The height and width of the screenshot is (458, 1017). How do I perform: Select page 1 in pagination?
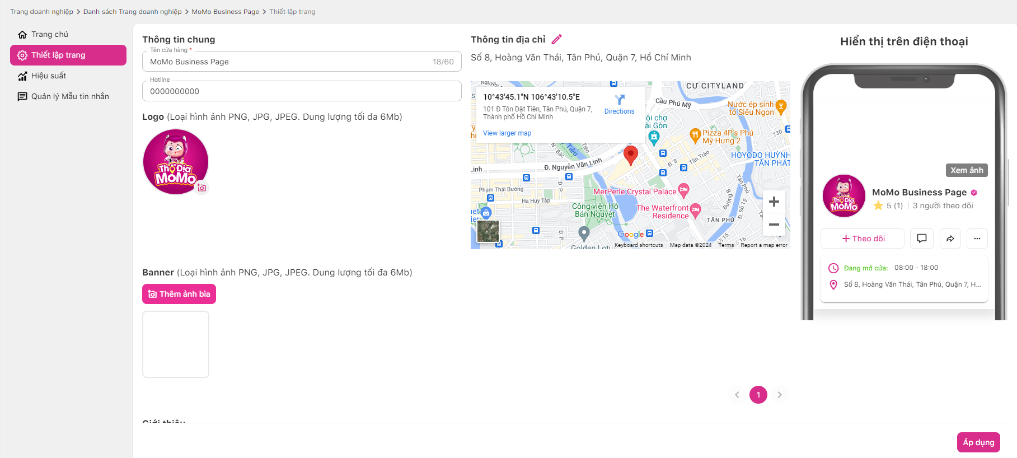[758, 395]
